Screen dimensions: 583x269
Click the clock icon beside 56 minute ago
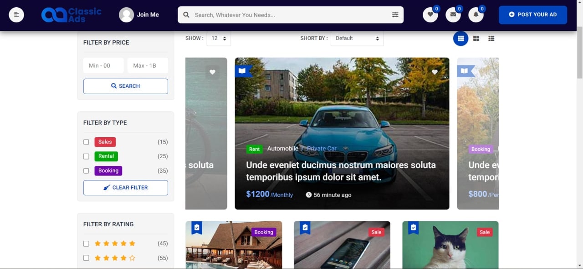[x=309, y=195]
